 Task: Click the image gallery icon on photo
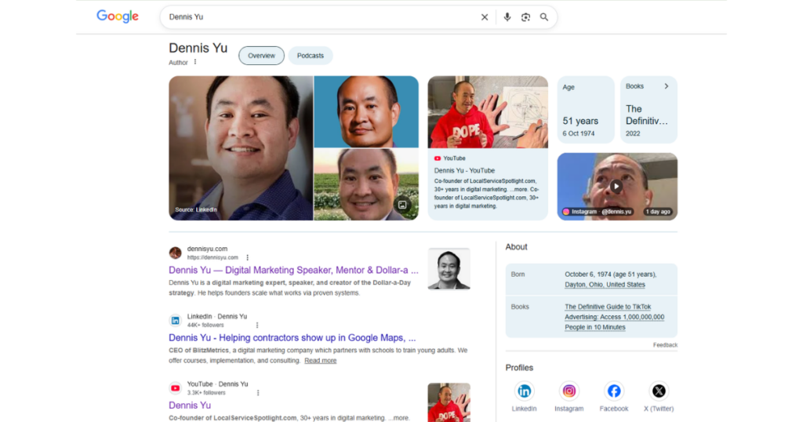[402, 205]
